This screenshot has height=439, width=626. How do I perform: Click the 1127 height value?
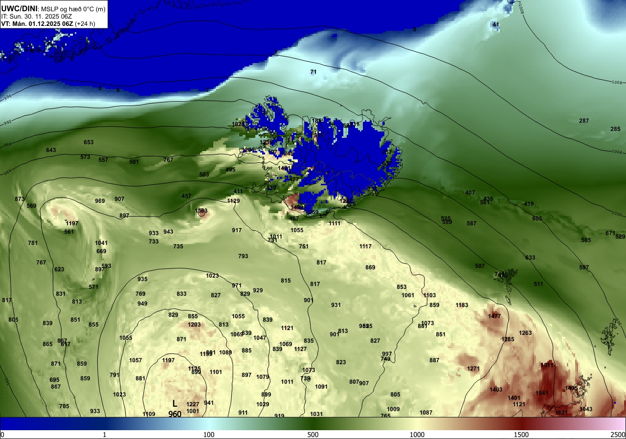click(300, 349)
